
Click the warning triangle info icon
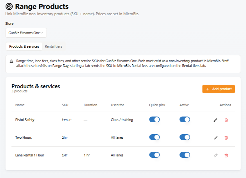pyautogui.click(x=12, y=61)
